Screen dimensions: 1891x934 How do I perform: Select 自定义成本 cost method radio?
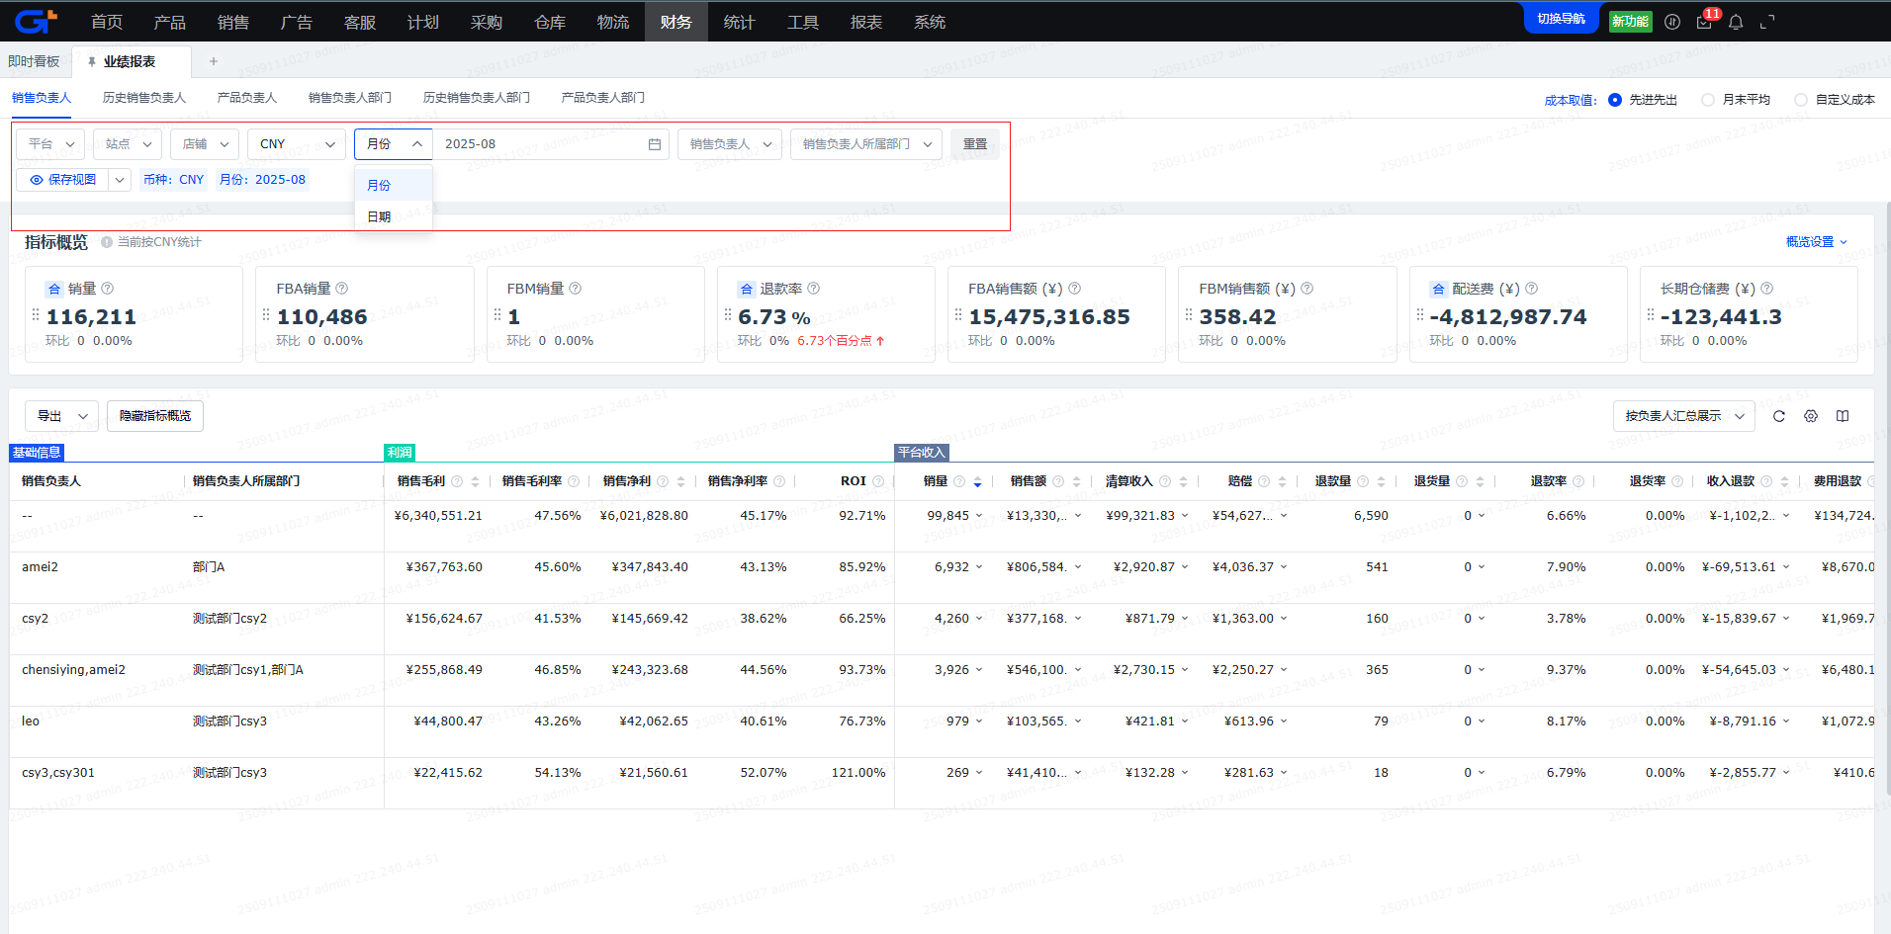tap(1801, 100)
